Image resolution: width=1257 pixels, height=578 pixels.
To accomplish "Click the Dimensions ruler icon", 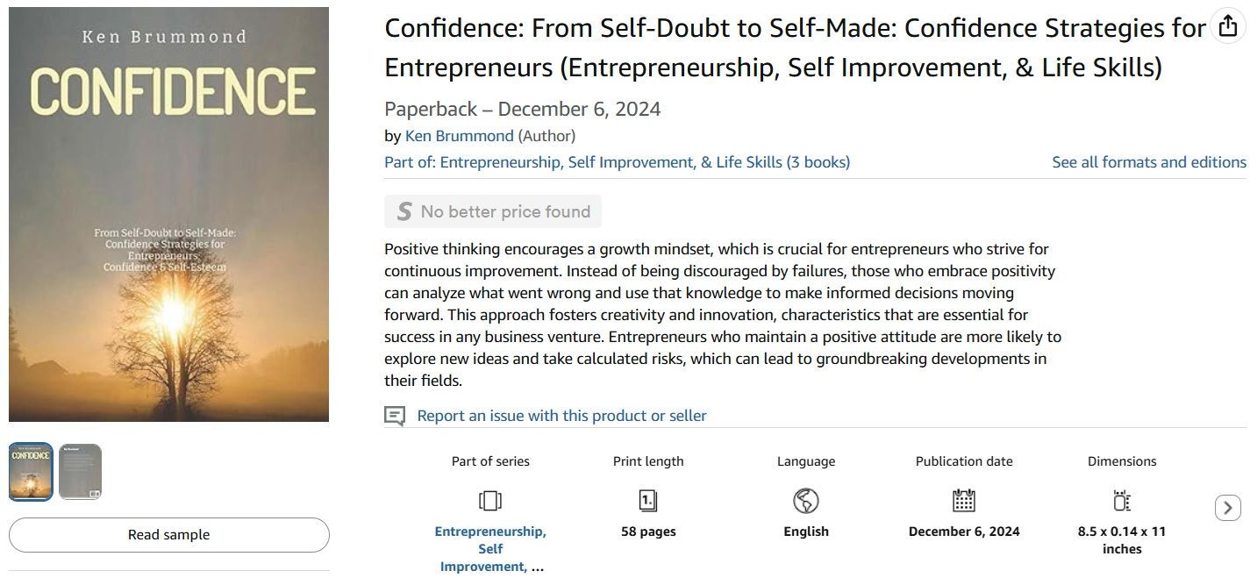I will coord(1122,501).
